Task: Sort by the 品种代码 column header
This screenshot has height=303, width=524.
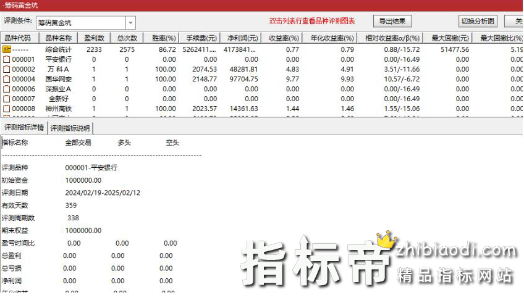Action: pyautogui.click(x=20, y=38)
